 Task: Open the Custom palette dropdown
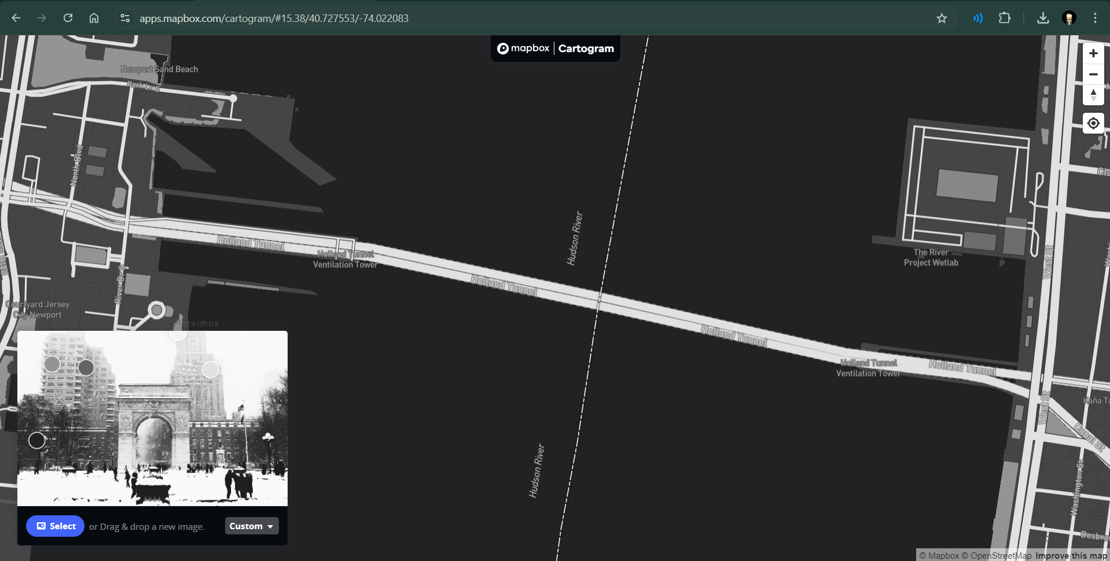(x=251, y=526)
